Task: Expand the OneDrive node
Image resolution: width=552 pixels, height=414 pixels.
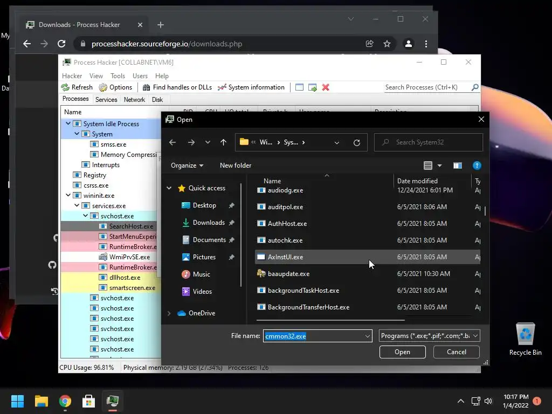Action: [x=169, y=313]
